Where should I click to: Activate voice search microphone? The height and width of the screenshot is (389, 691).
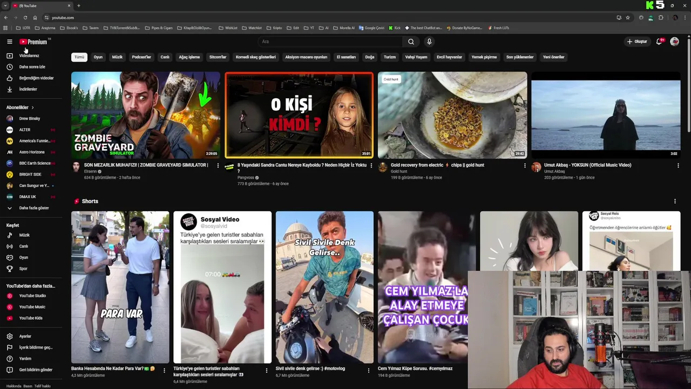point(429,42)
